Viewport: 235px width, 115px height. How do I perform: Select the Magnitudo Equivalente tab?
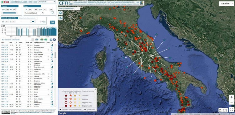click(x=28, y=18)
